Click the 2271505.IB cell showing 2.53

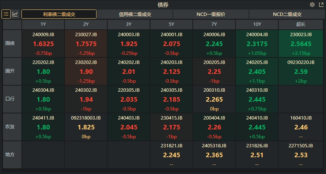300,154
